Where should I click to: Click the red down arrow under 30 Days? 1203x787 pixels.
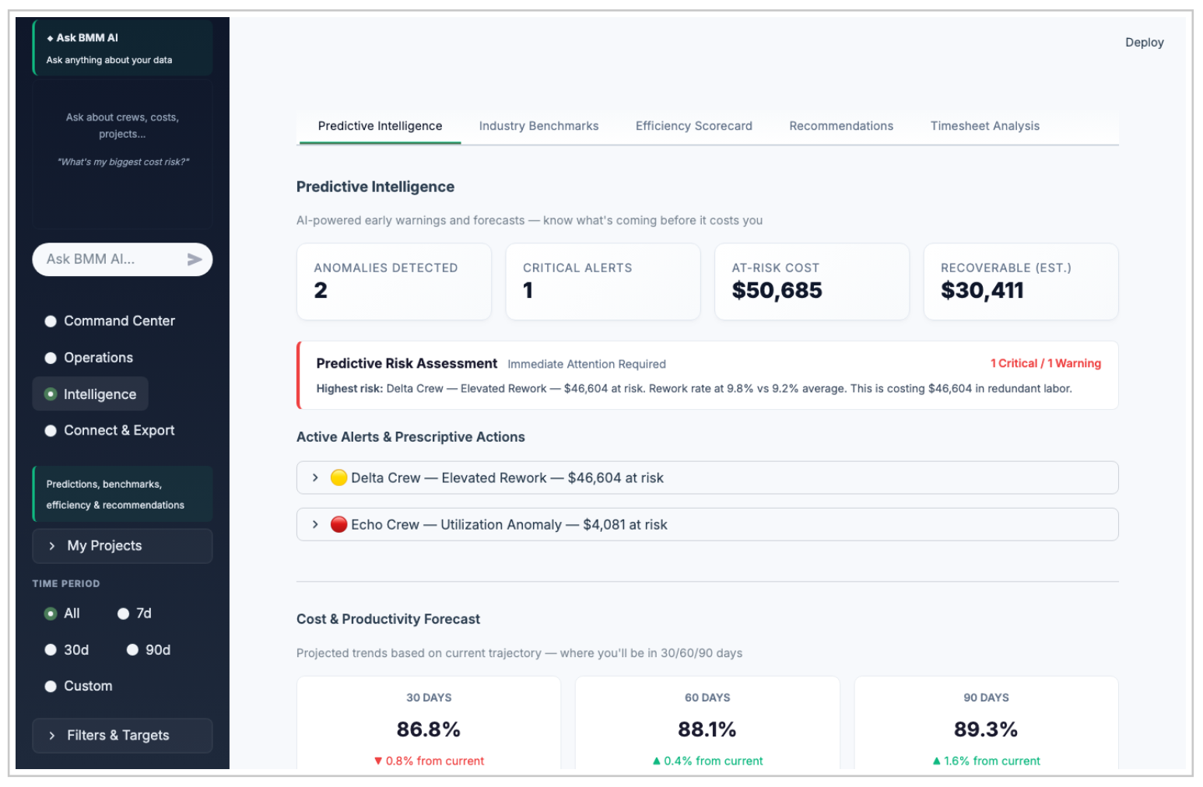pyautogui.click(x=378, y=761)
